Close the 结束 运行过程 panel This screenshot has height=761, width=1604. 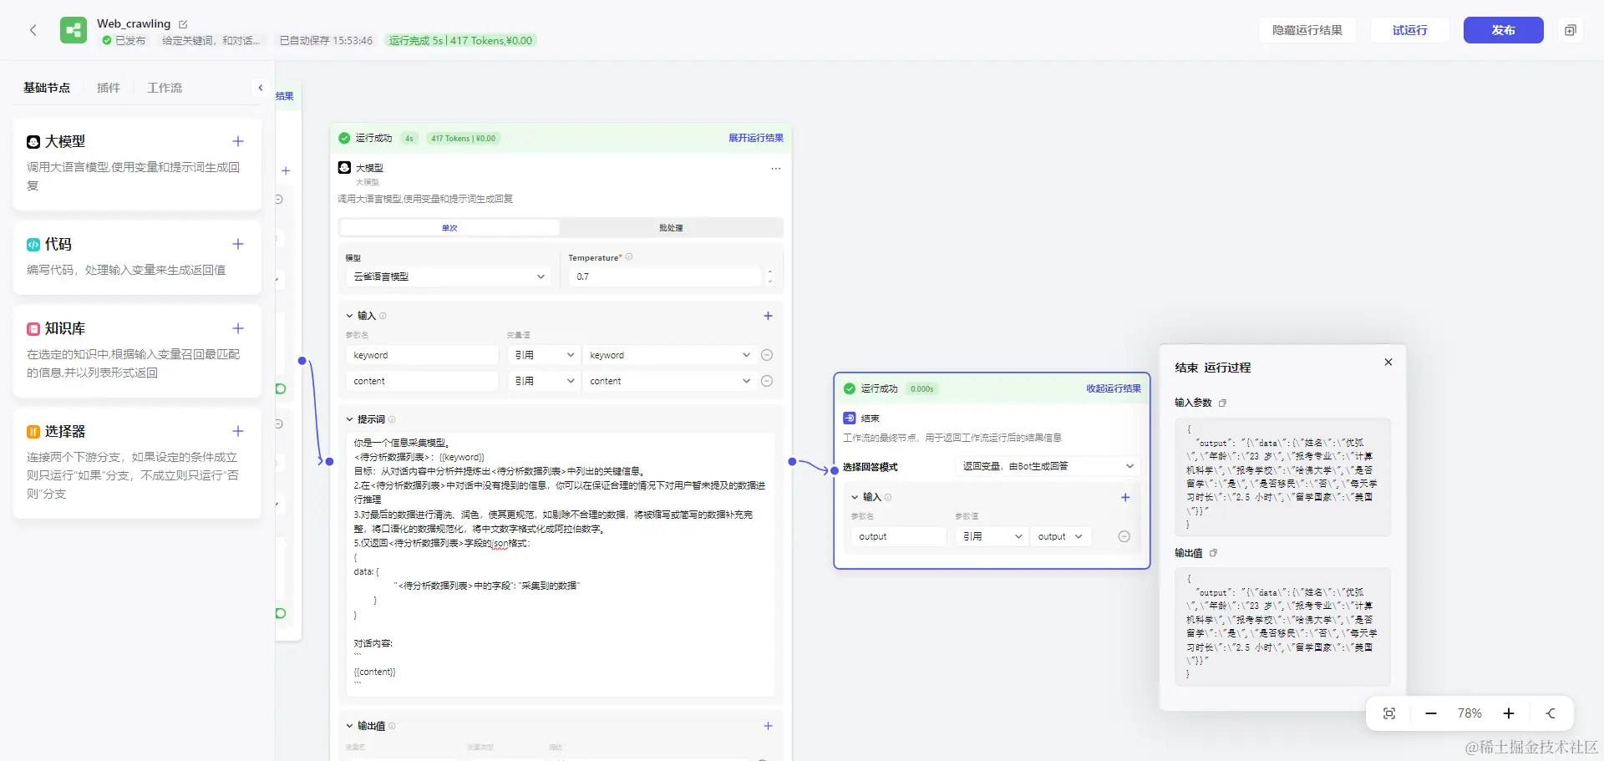[x=1388, y=362]
